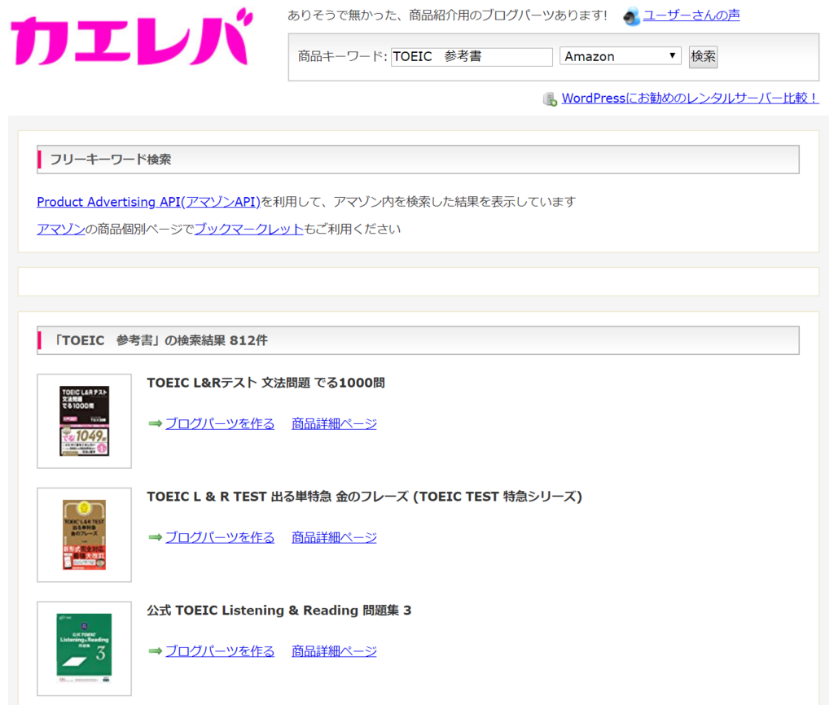Open WordPressにお勧めのレンタルサーバー比較 link
Screen dimensions: 834x705
coord(690,99)
